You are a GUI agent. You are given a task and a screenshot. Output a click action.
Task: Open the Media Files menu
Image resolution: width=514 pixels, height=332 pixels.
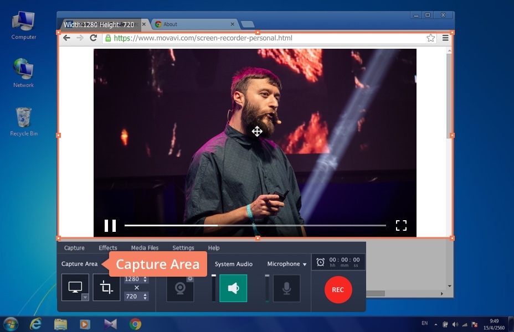pyautogui.click(x=145, y=248)
